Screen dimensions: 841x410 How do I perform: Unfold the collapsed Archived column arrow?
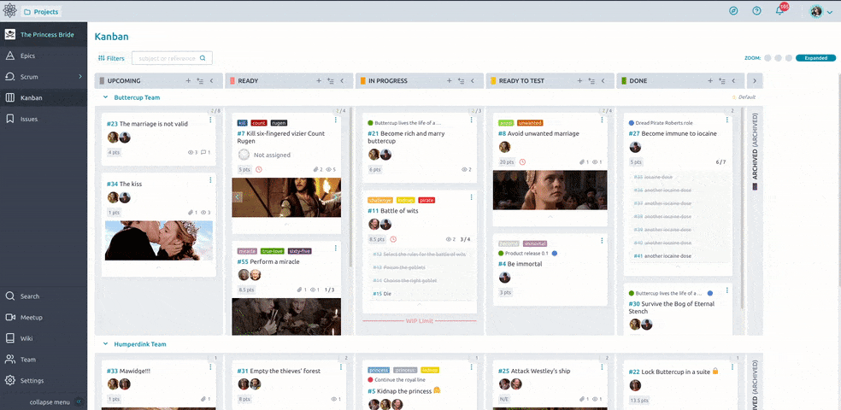[755, 81]
